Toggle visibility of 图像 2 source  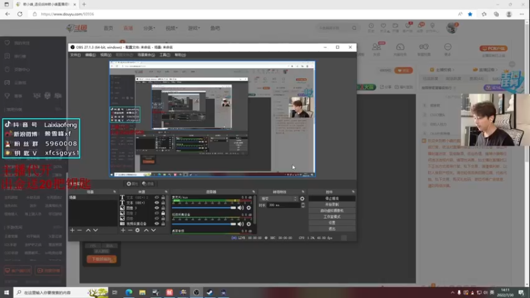click(156, 213)
